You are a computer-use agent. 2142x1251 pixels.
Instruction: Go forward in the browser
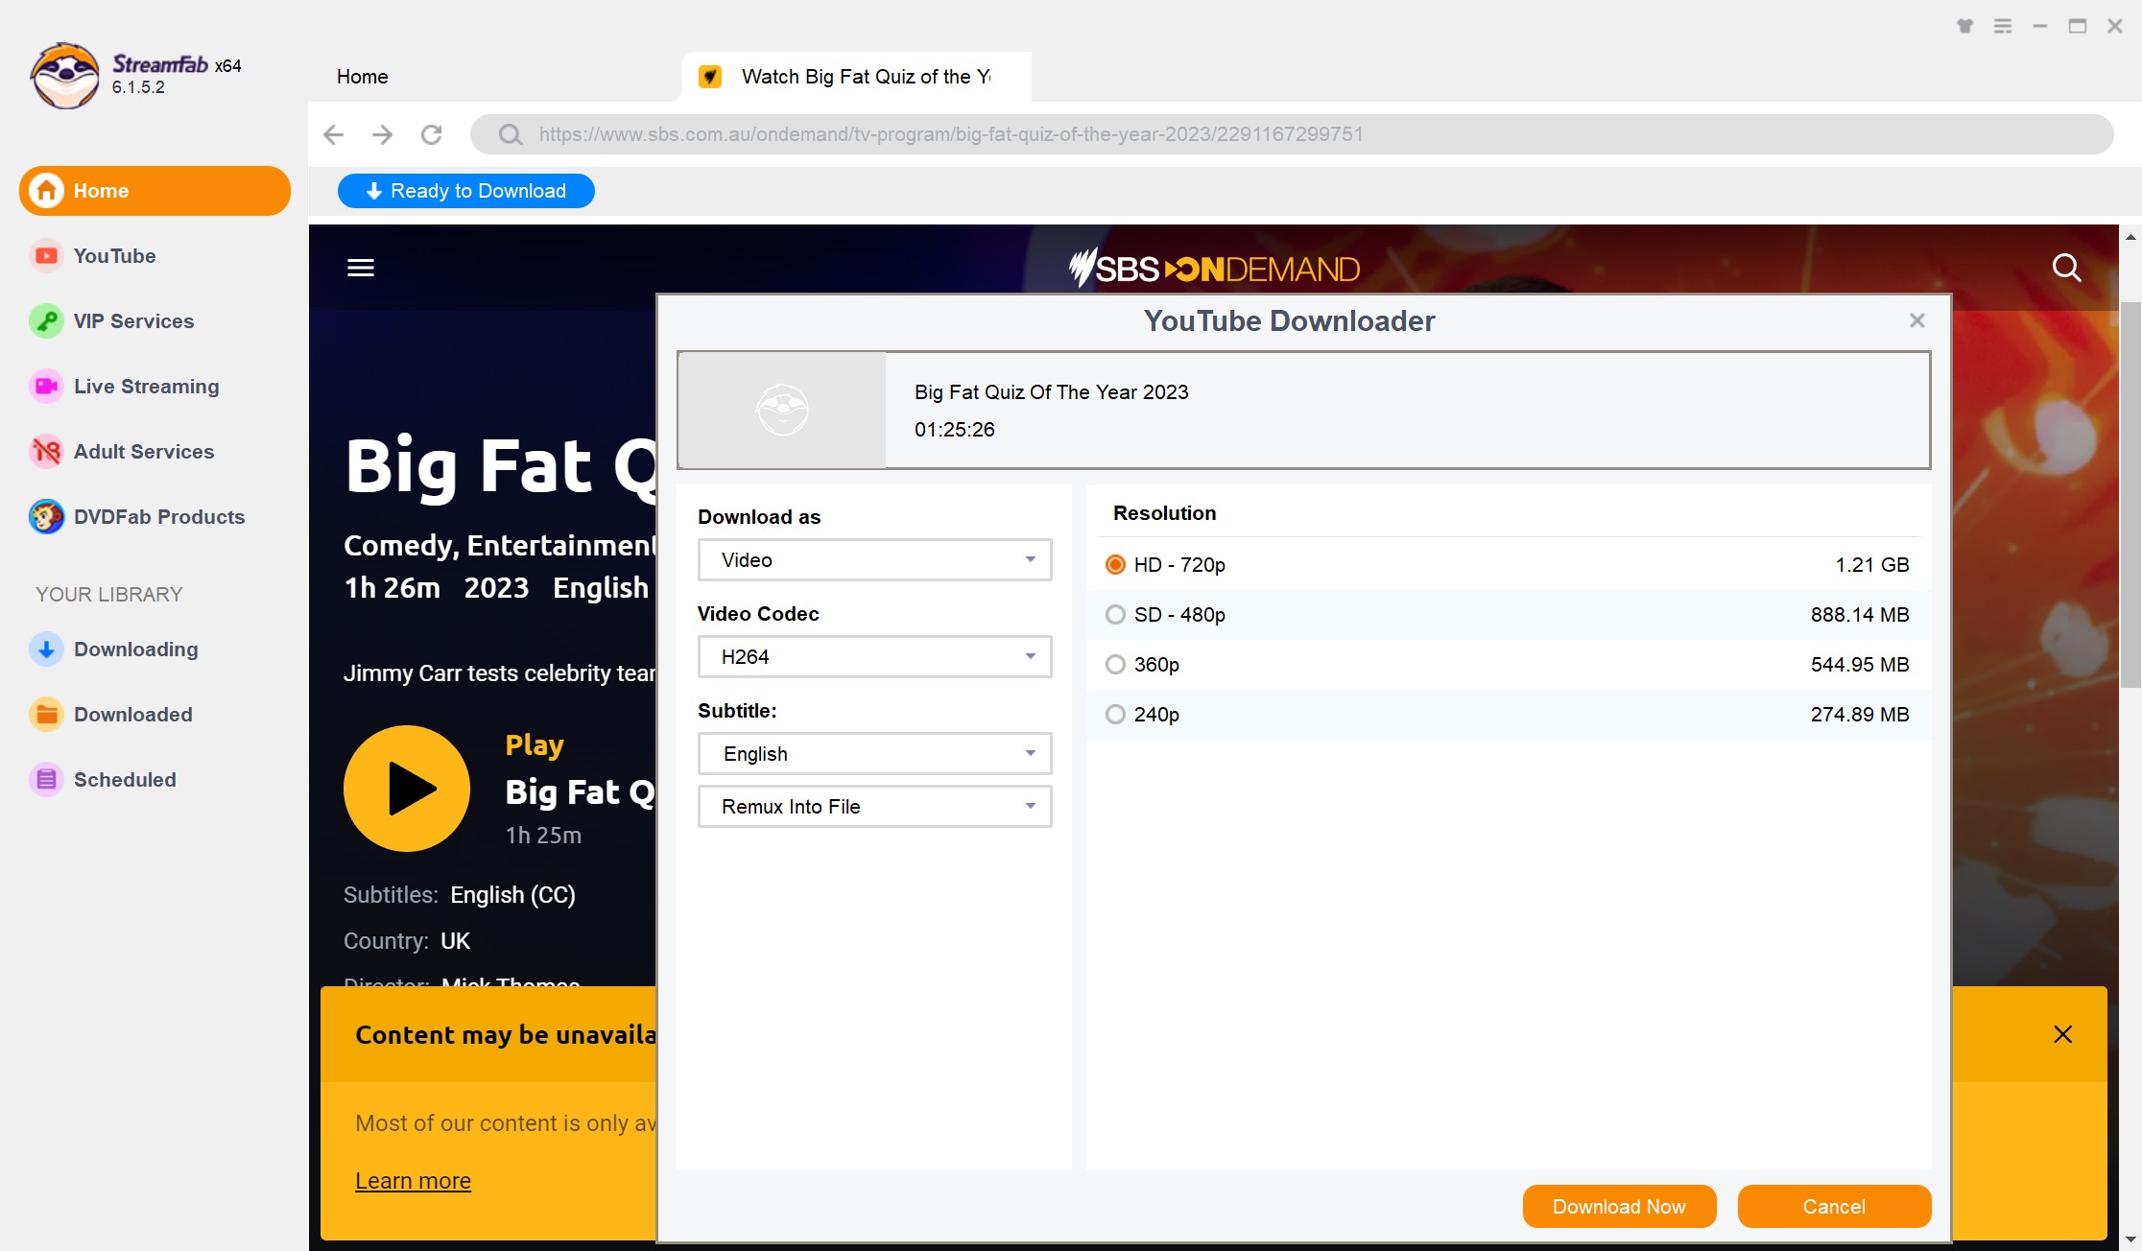382,134
